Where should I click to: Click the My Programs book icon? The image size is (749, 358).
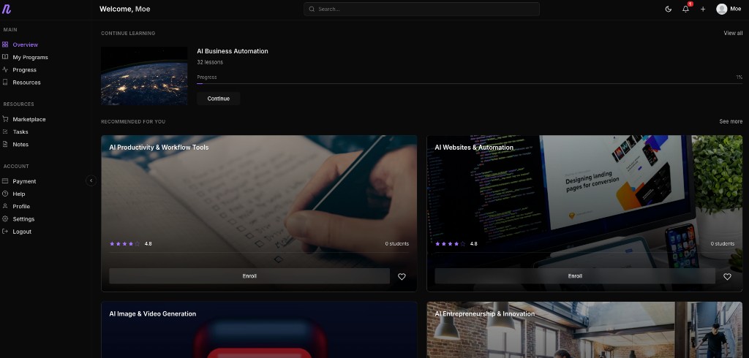(x=5, y=57)
